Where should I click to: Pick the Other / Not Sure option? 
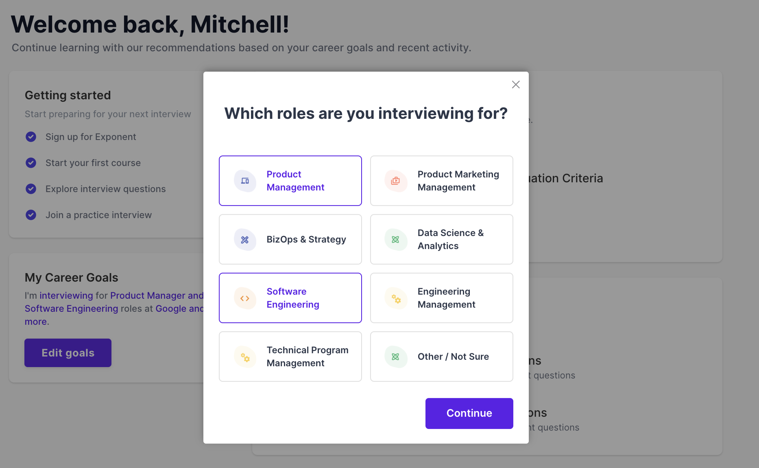(442, 356)
